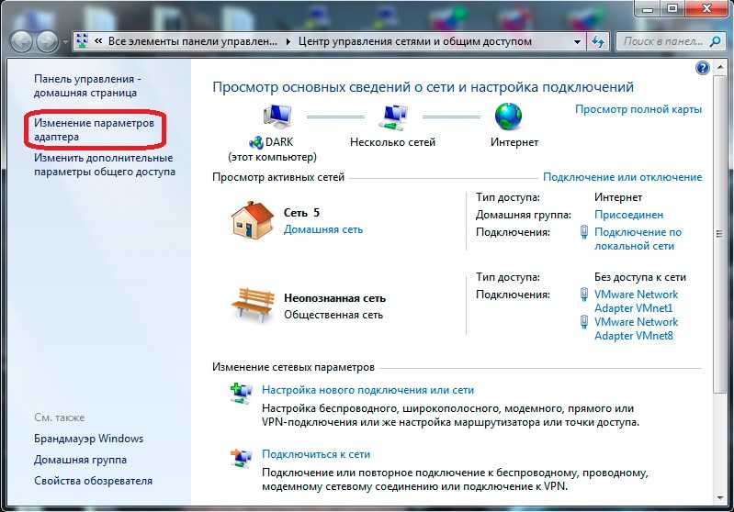Click 'Все элементы панели управления' breadcrumb
This screenshot has height=512, width=734.
click(192, 41)
